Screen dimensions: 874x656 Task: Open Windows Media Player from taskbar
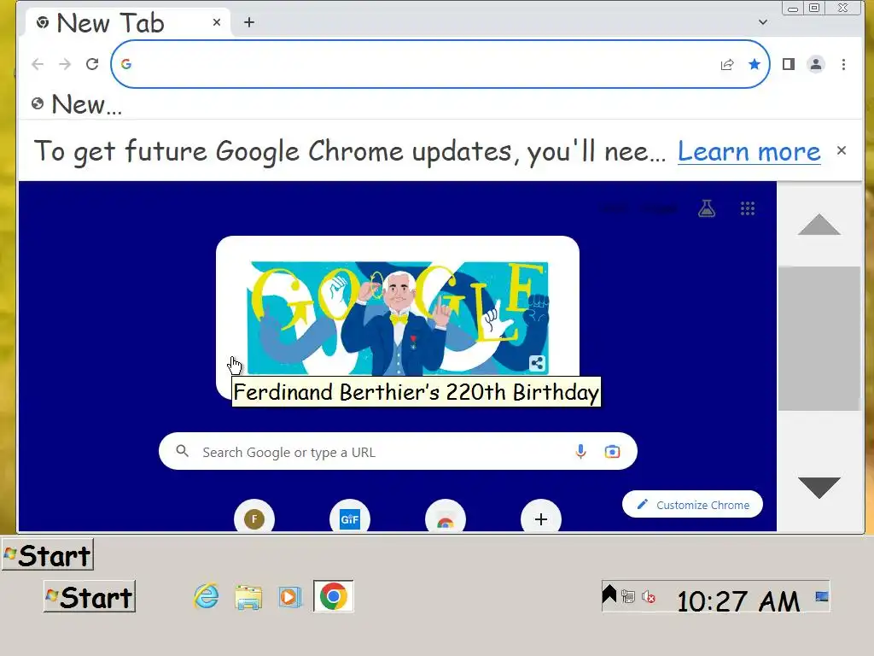point(290,597)
